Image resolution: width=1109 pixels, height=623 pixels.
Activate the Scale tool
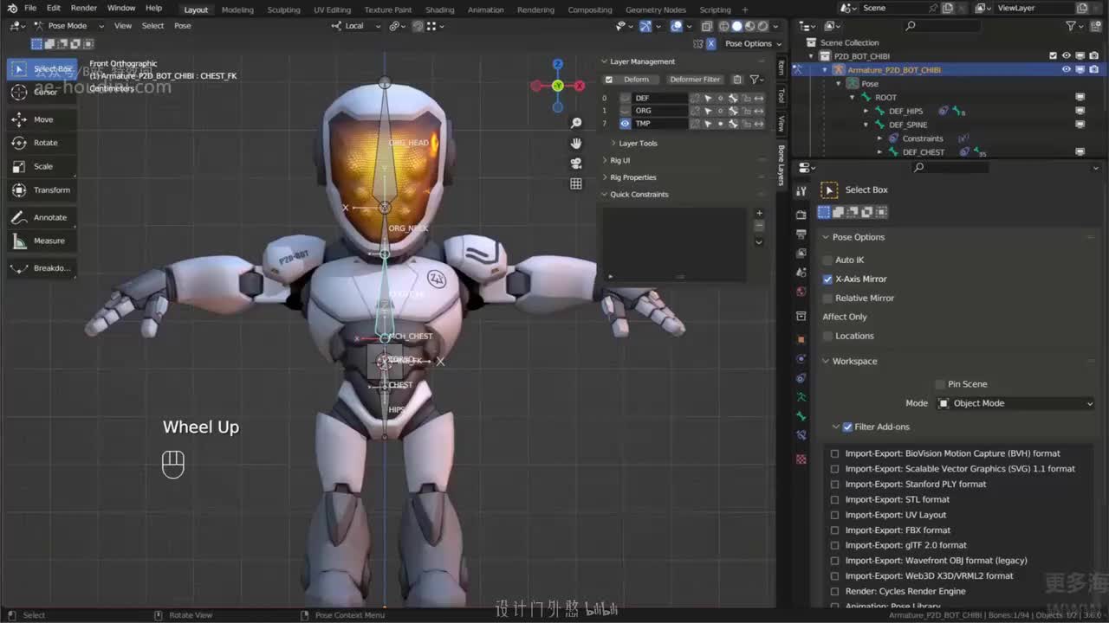[x=42, y=166]
